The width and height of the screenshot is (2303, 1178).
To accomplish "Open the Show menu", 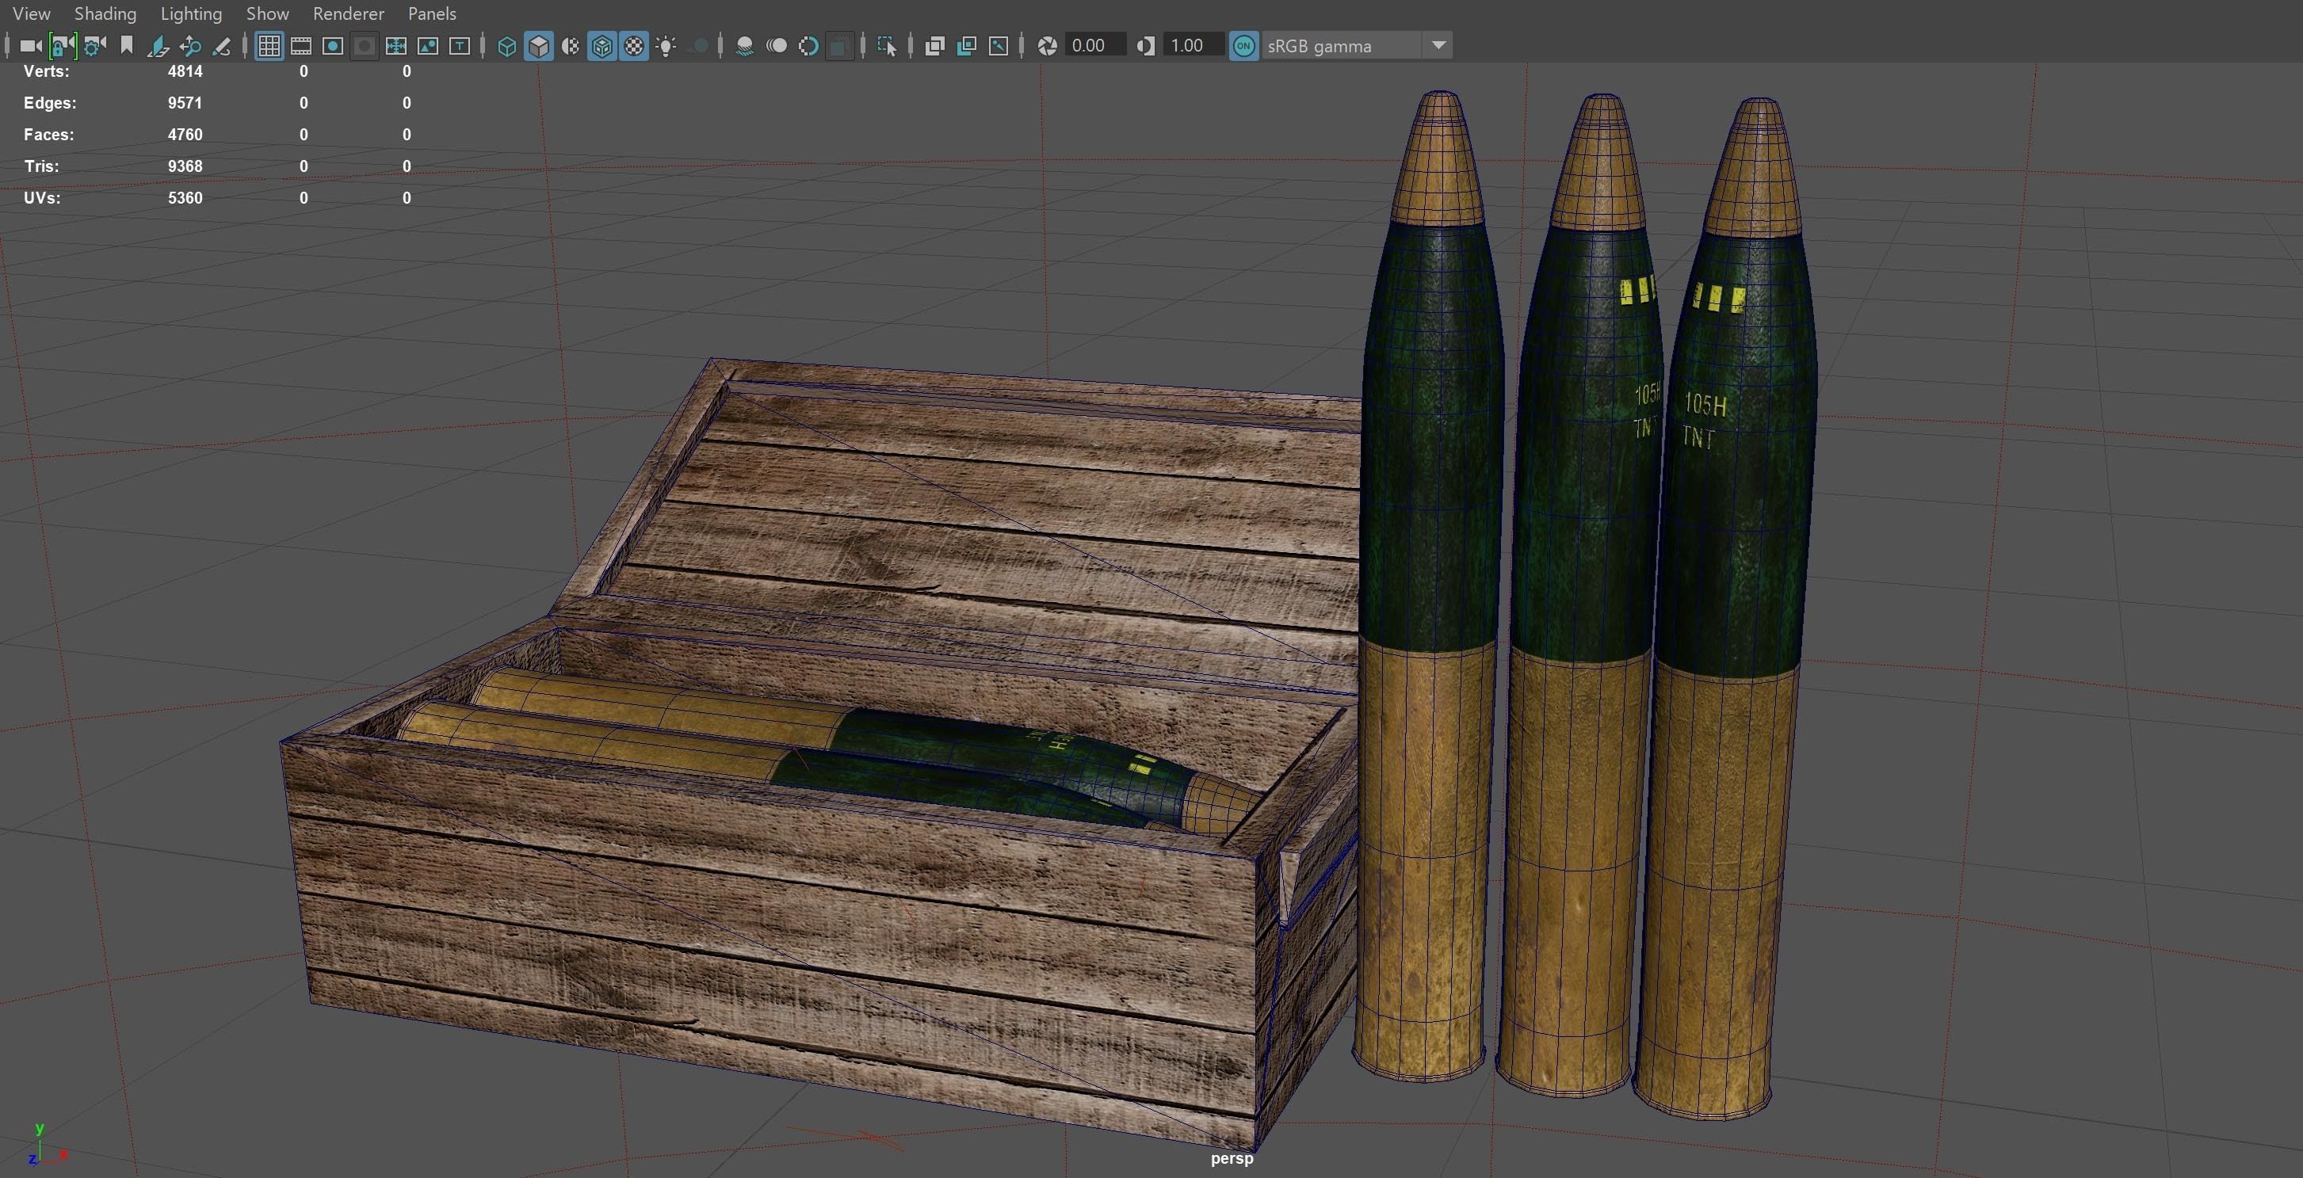I will [267, 13].
